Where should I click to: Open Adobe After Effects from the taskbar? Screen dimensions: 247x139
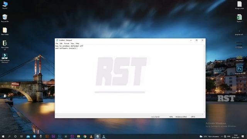tap(53, 136)
